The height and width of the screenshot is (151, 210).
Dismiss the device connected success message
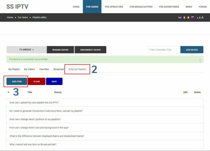tap(200, 61)
